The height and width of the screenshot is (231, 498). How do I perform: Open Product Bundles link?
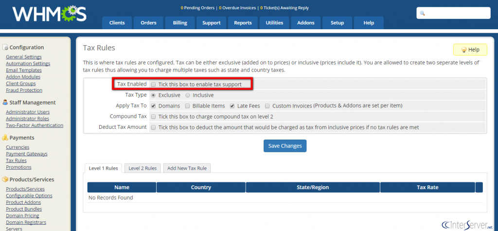[x=24, y=210]
